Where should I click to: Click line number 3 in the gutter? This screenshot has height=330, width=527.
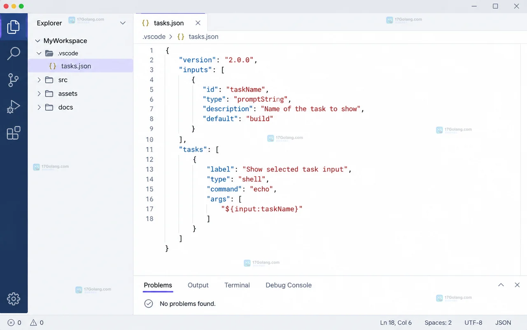tap(152, 70)
